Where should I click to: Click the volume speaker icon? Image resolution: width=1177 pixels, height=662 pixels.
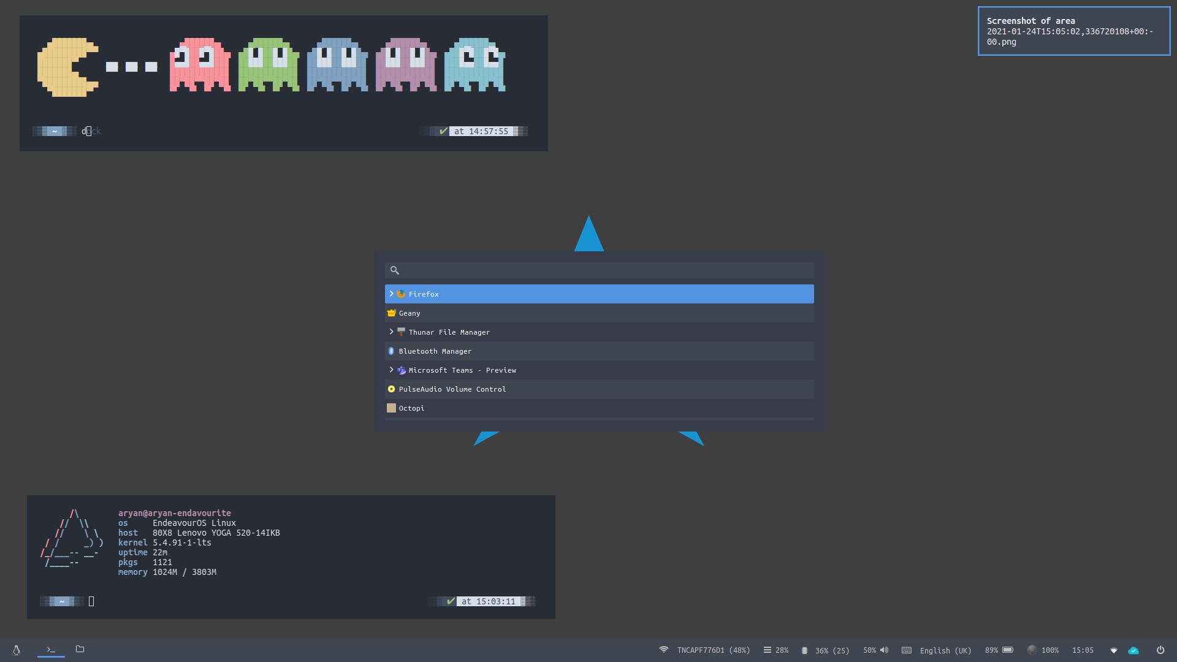[884, 650]
